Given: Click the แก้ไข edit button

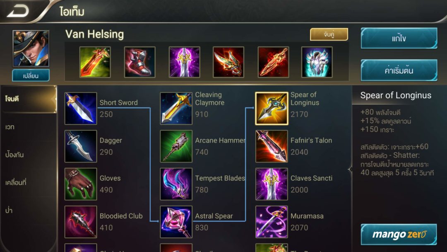Looking at the screenshot, I should pyautogui.click(x=399, y=38).
